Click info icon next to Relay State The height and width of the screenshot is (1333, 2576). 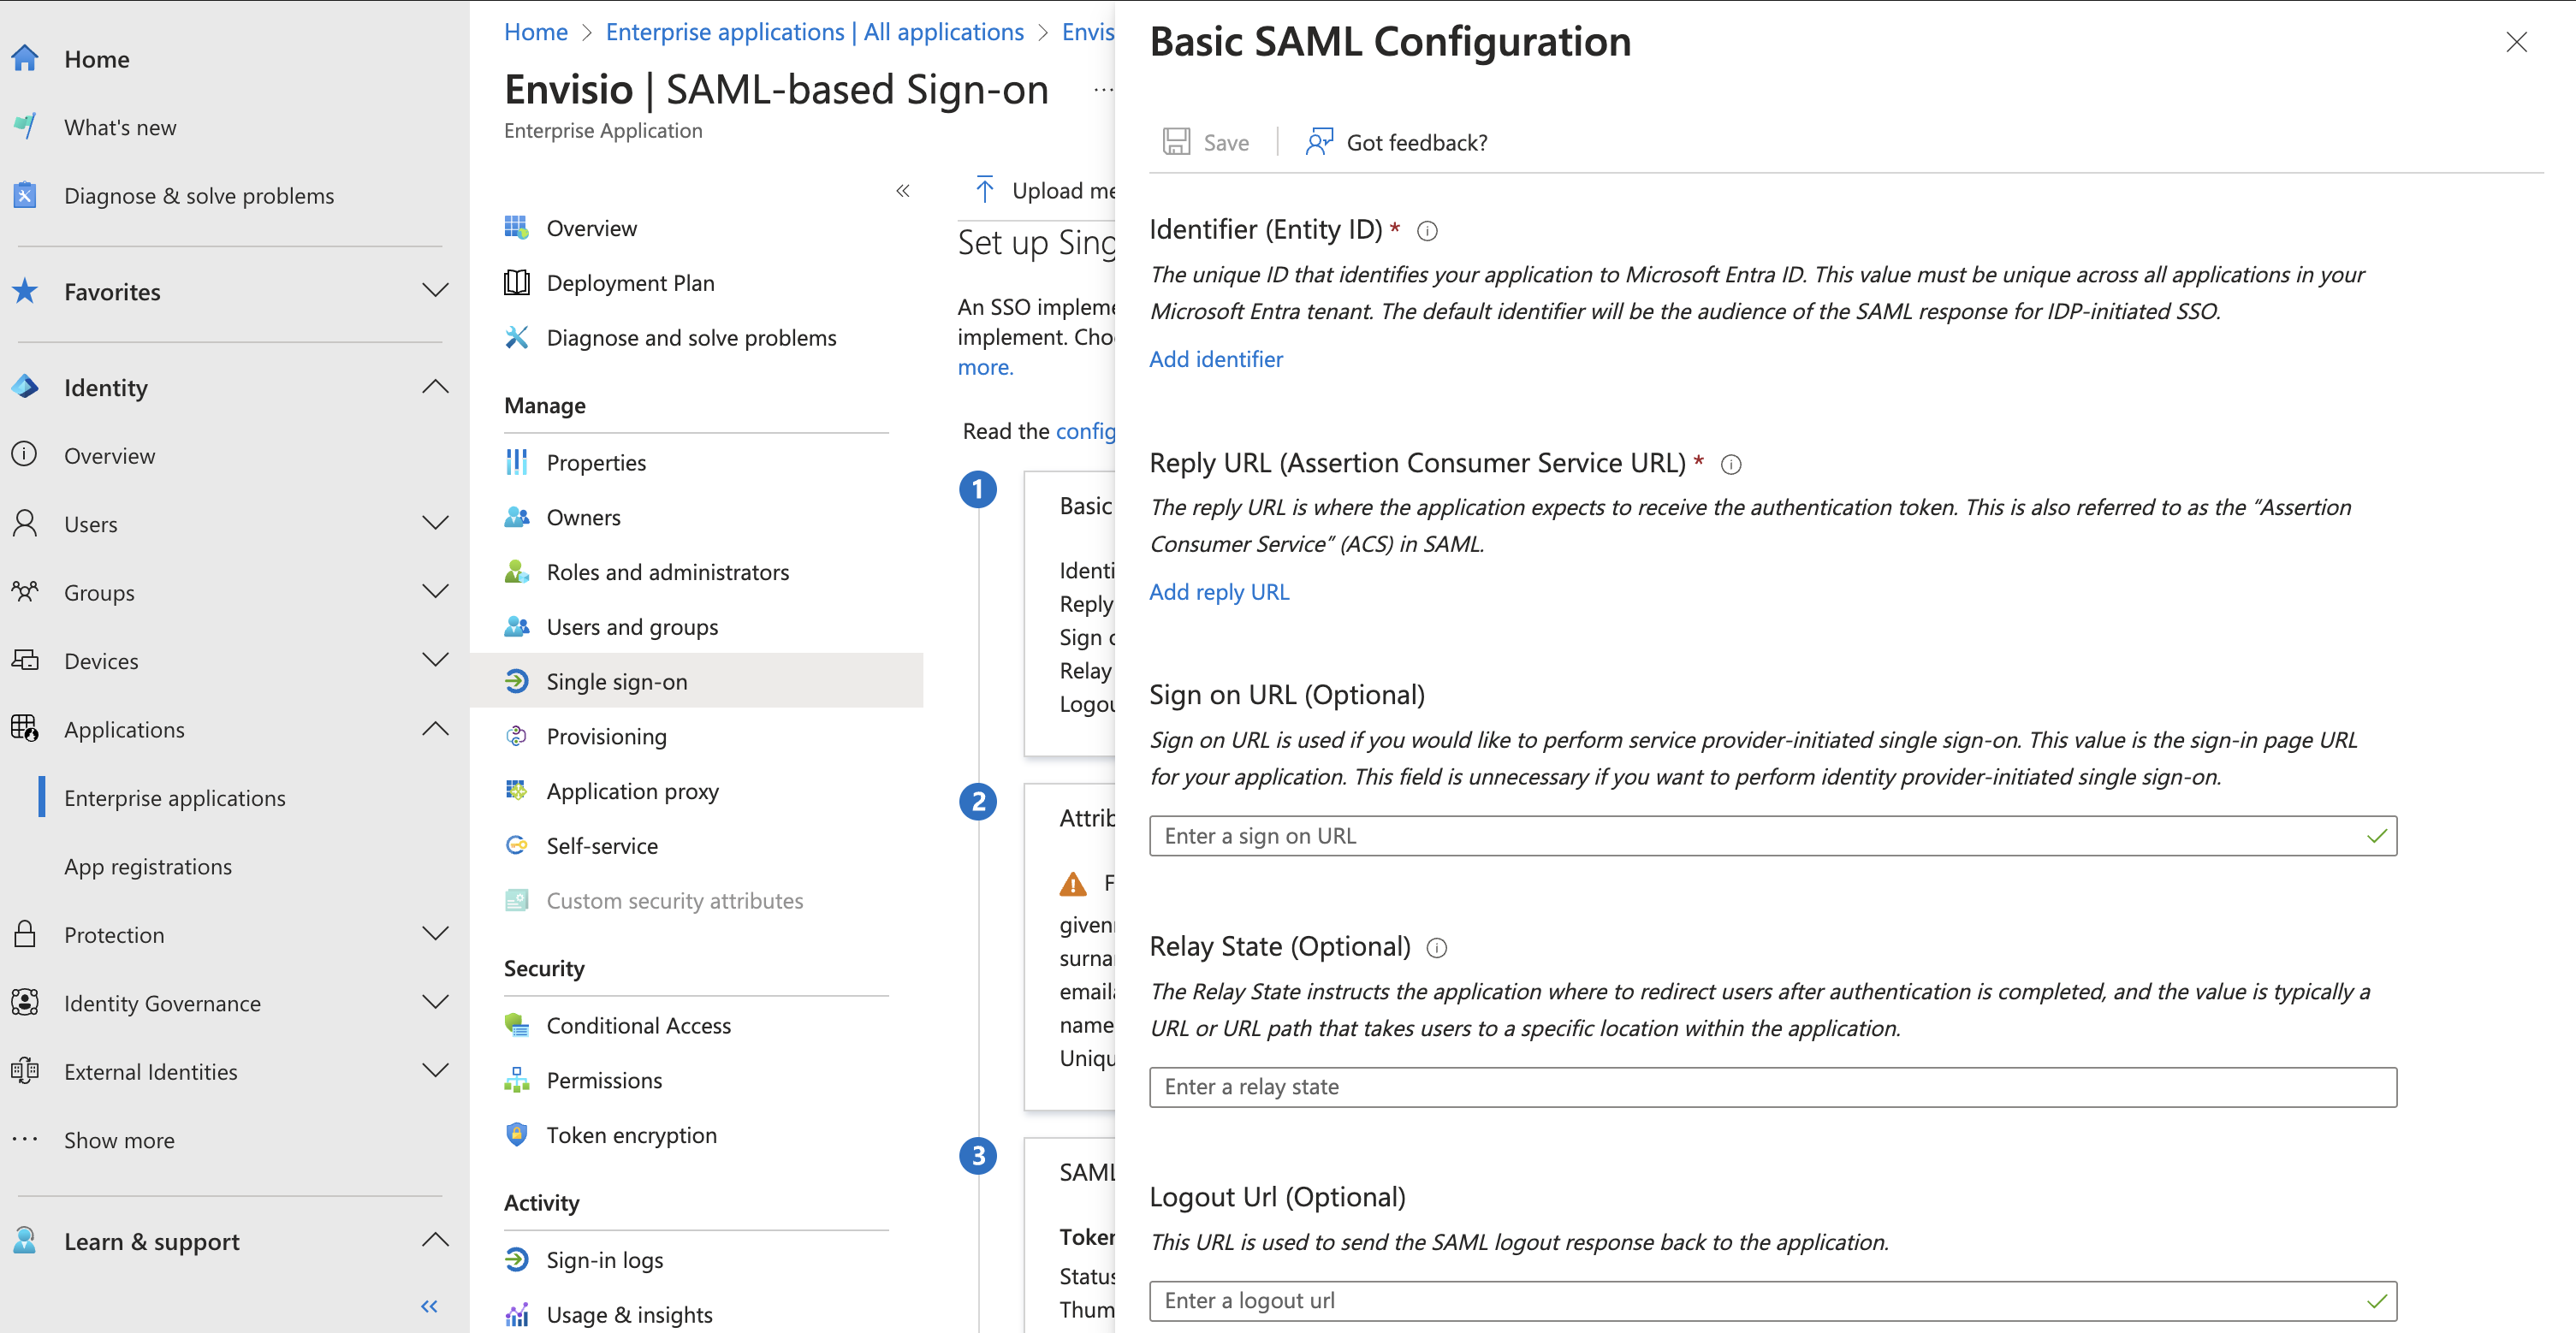click(x=1436, y=948)
